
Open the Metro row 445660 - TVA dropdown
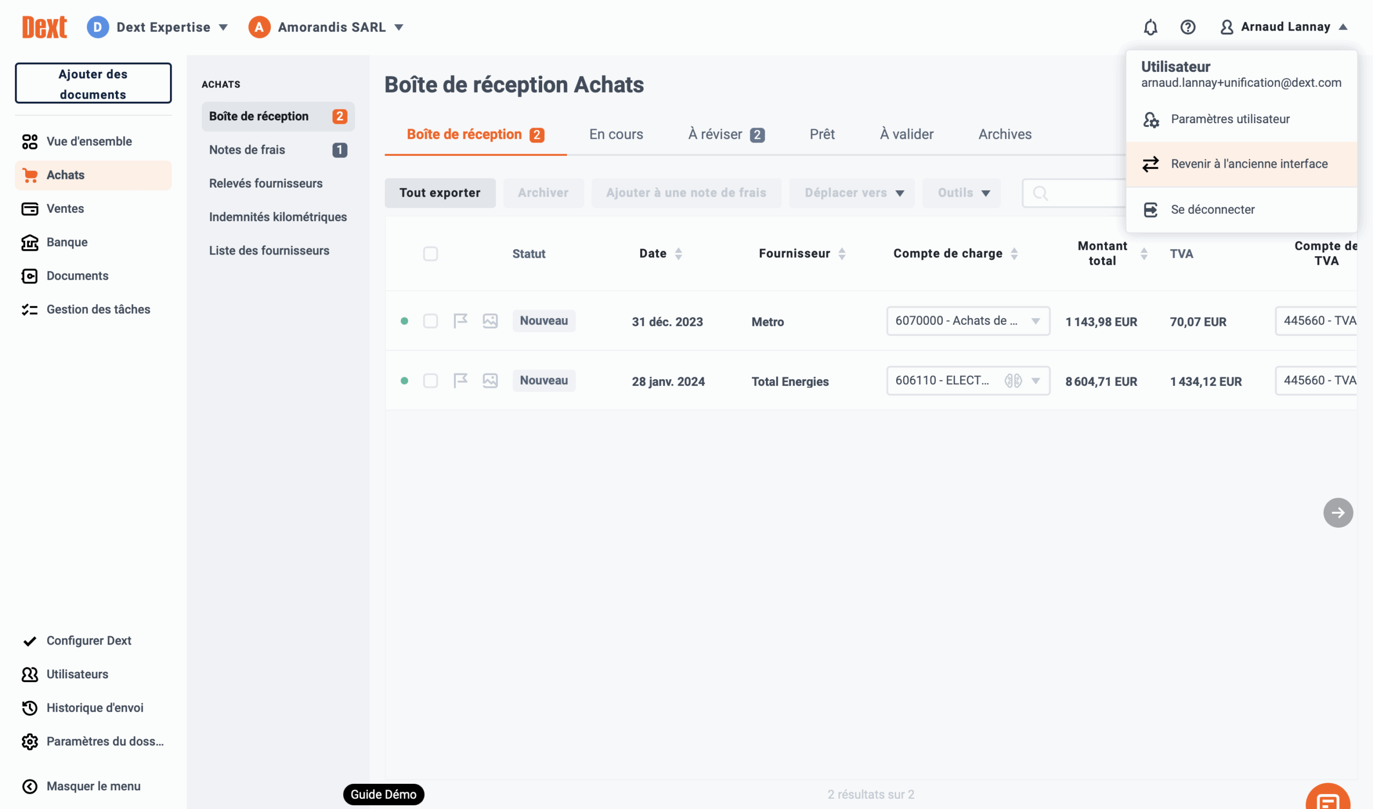(x=1316, y=320)
